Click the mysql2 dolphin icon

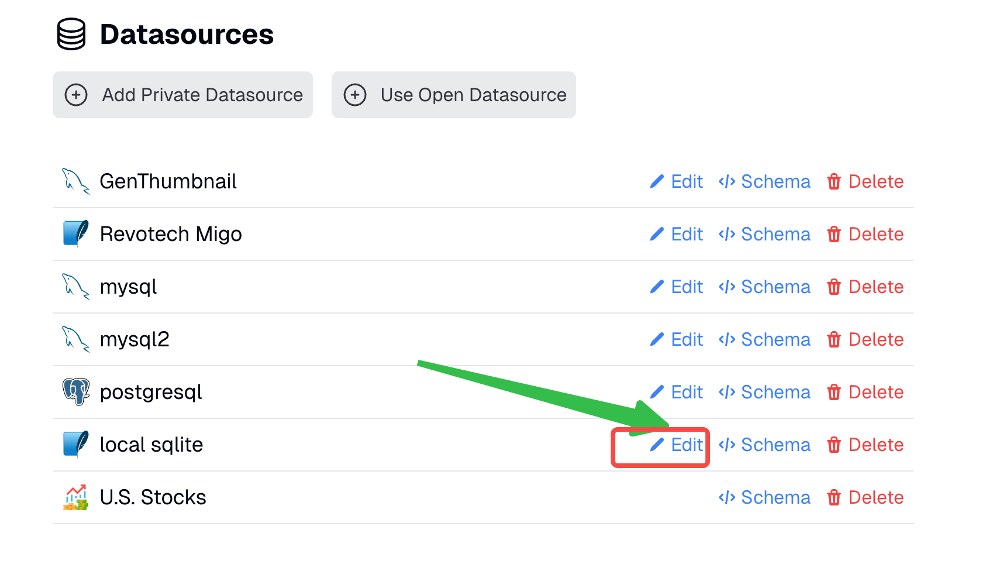pyautogui.click(x=76, y=339)
